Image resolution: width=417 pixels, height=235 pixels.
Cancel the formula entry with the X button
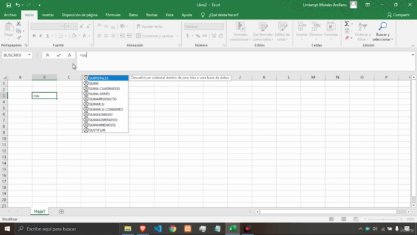point(48,55)
